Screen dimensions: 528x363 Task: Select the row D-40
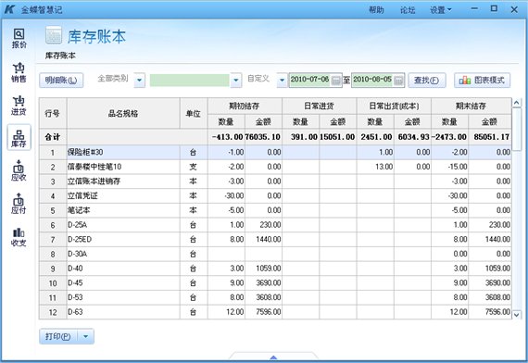[275, 269]
